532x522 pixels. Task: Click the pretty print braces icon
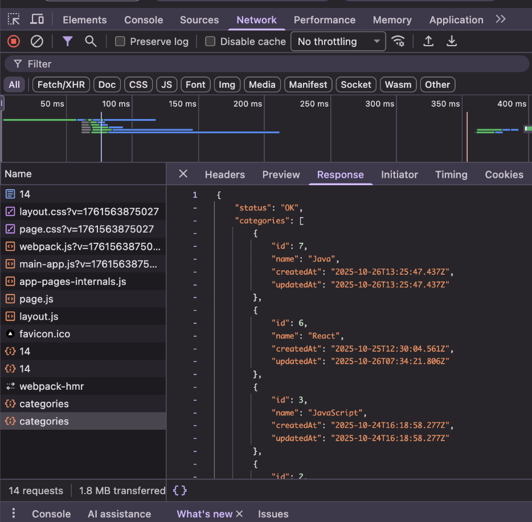[x=180, y=490]
